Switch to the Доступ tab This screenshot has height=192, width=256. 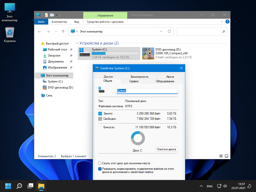click(x=108, y=77)
